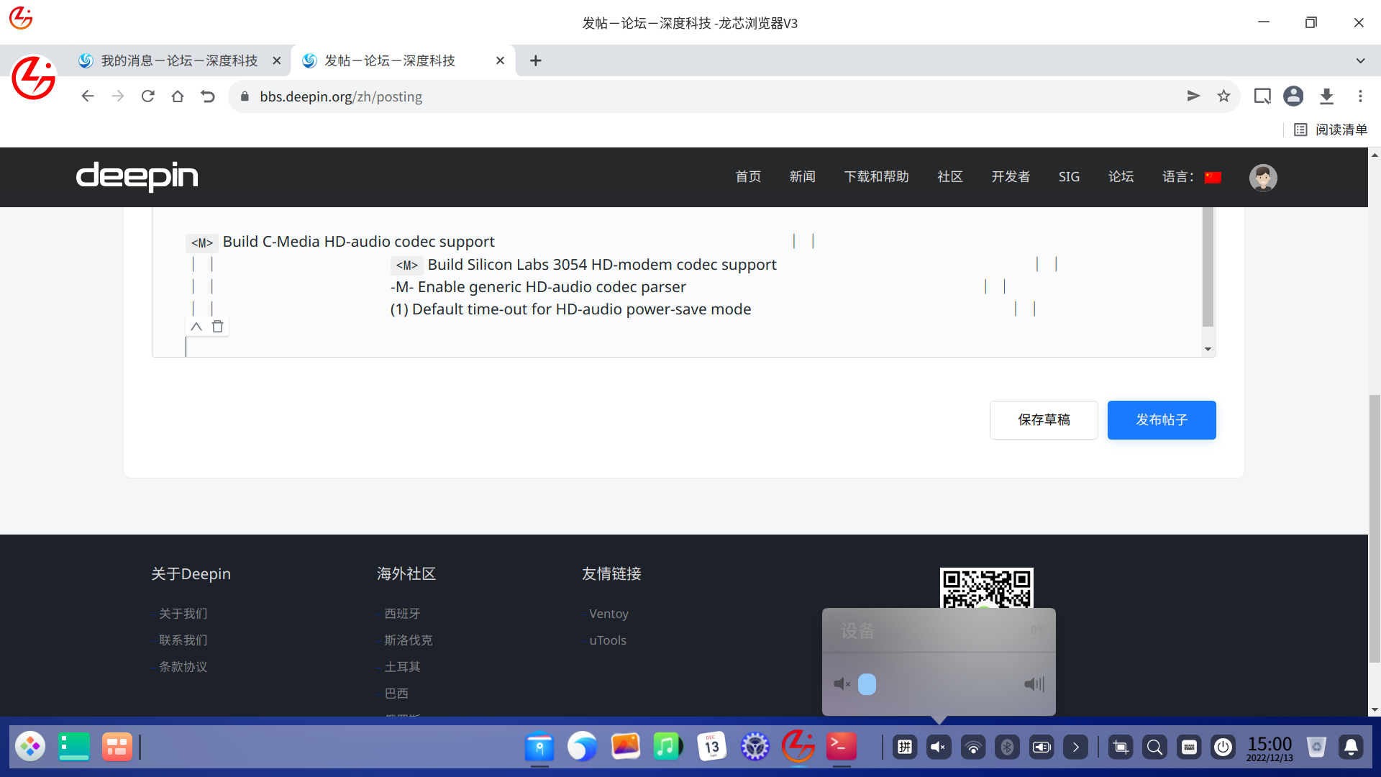
Task: Click the delete block trash icon
Action: (x=218, y=327)
